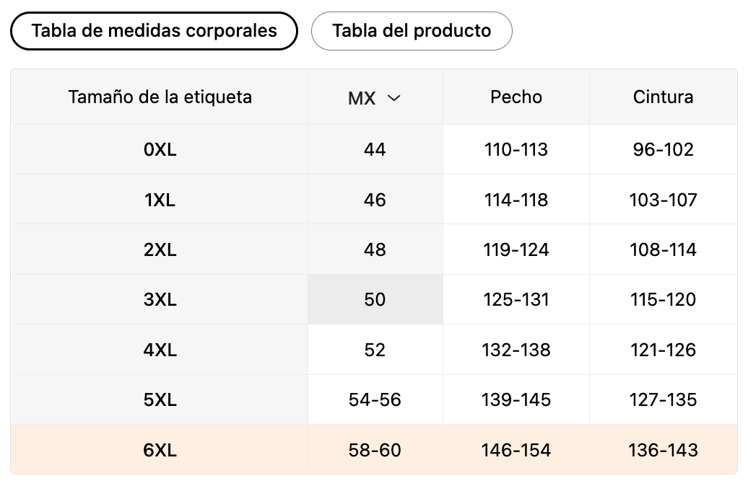Click the 146-154 chest measurement cell
This screenshot has height=486, width=748.
click(516, 450)
